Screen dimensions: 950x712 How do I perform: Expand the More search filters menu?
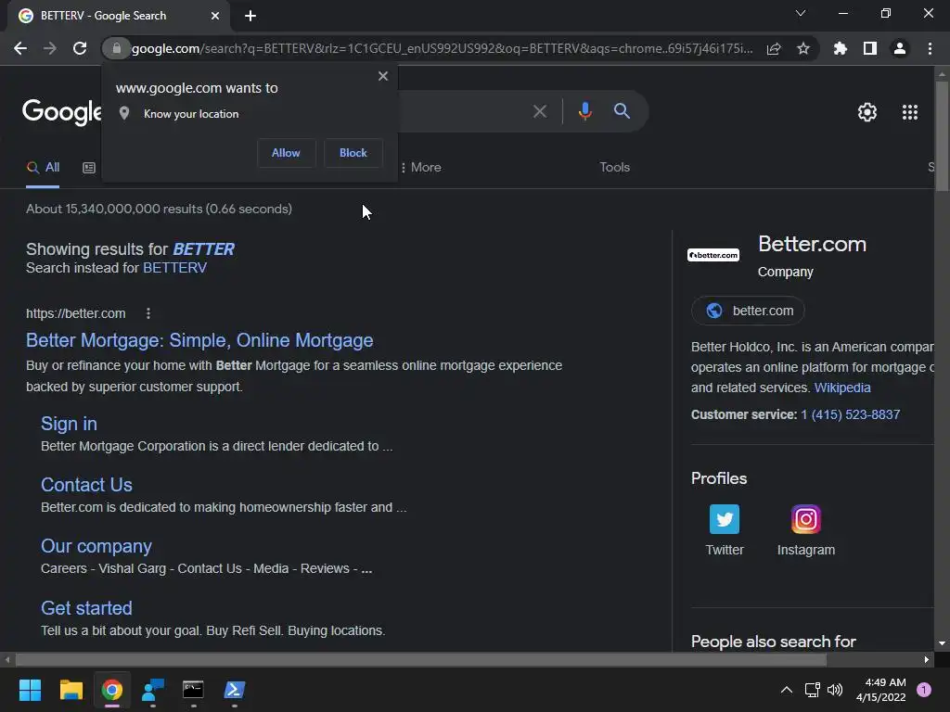[x=421, y=168]
